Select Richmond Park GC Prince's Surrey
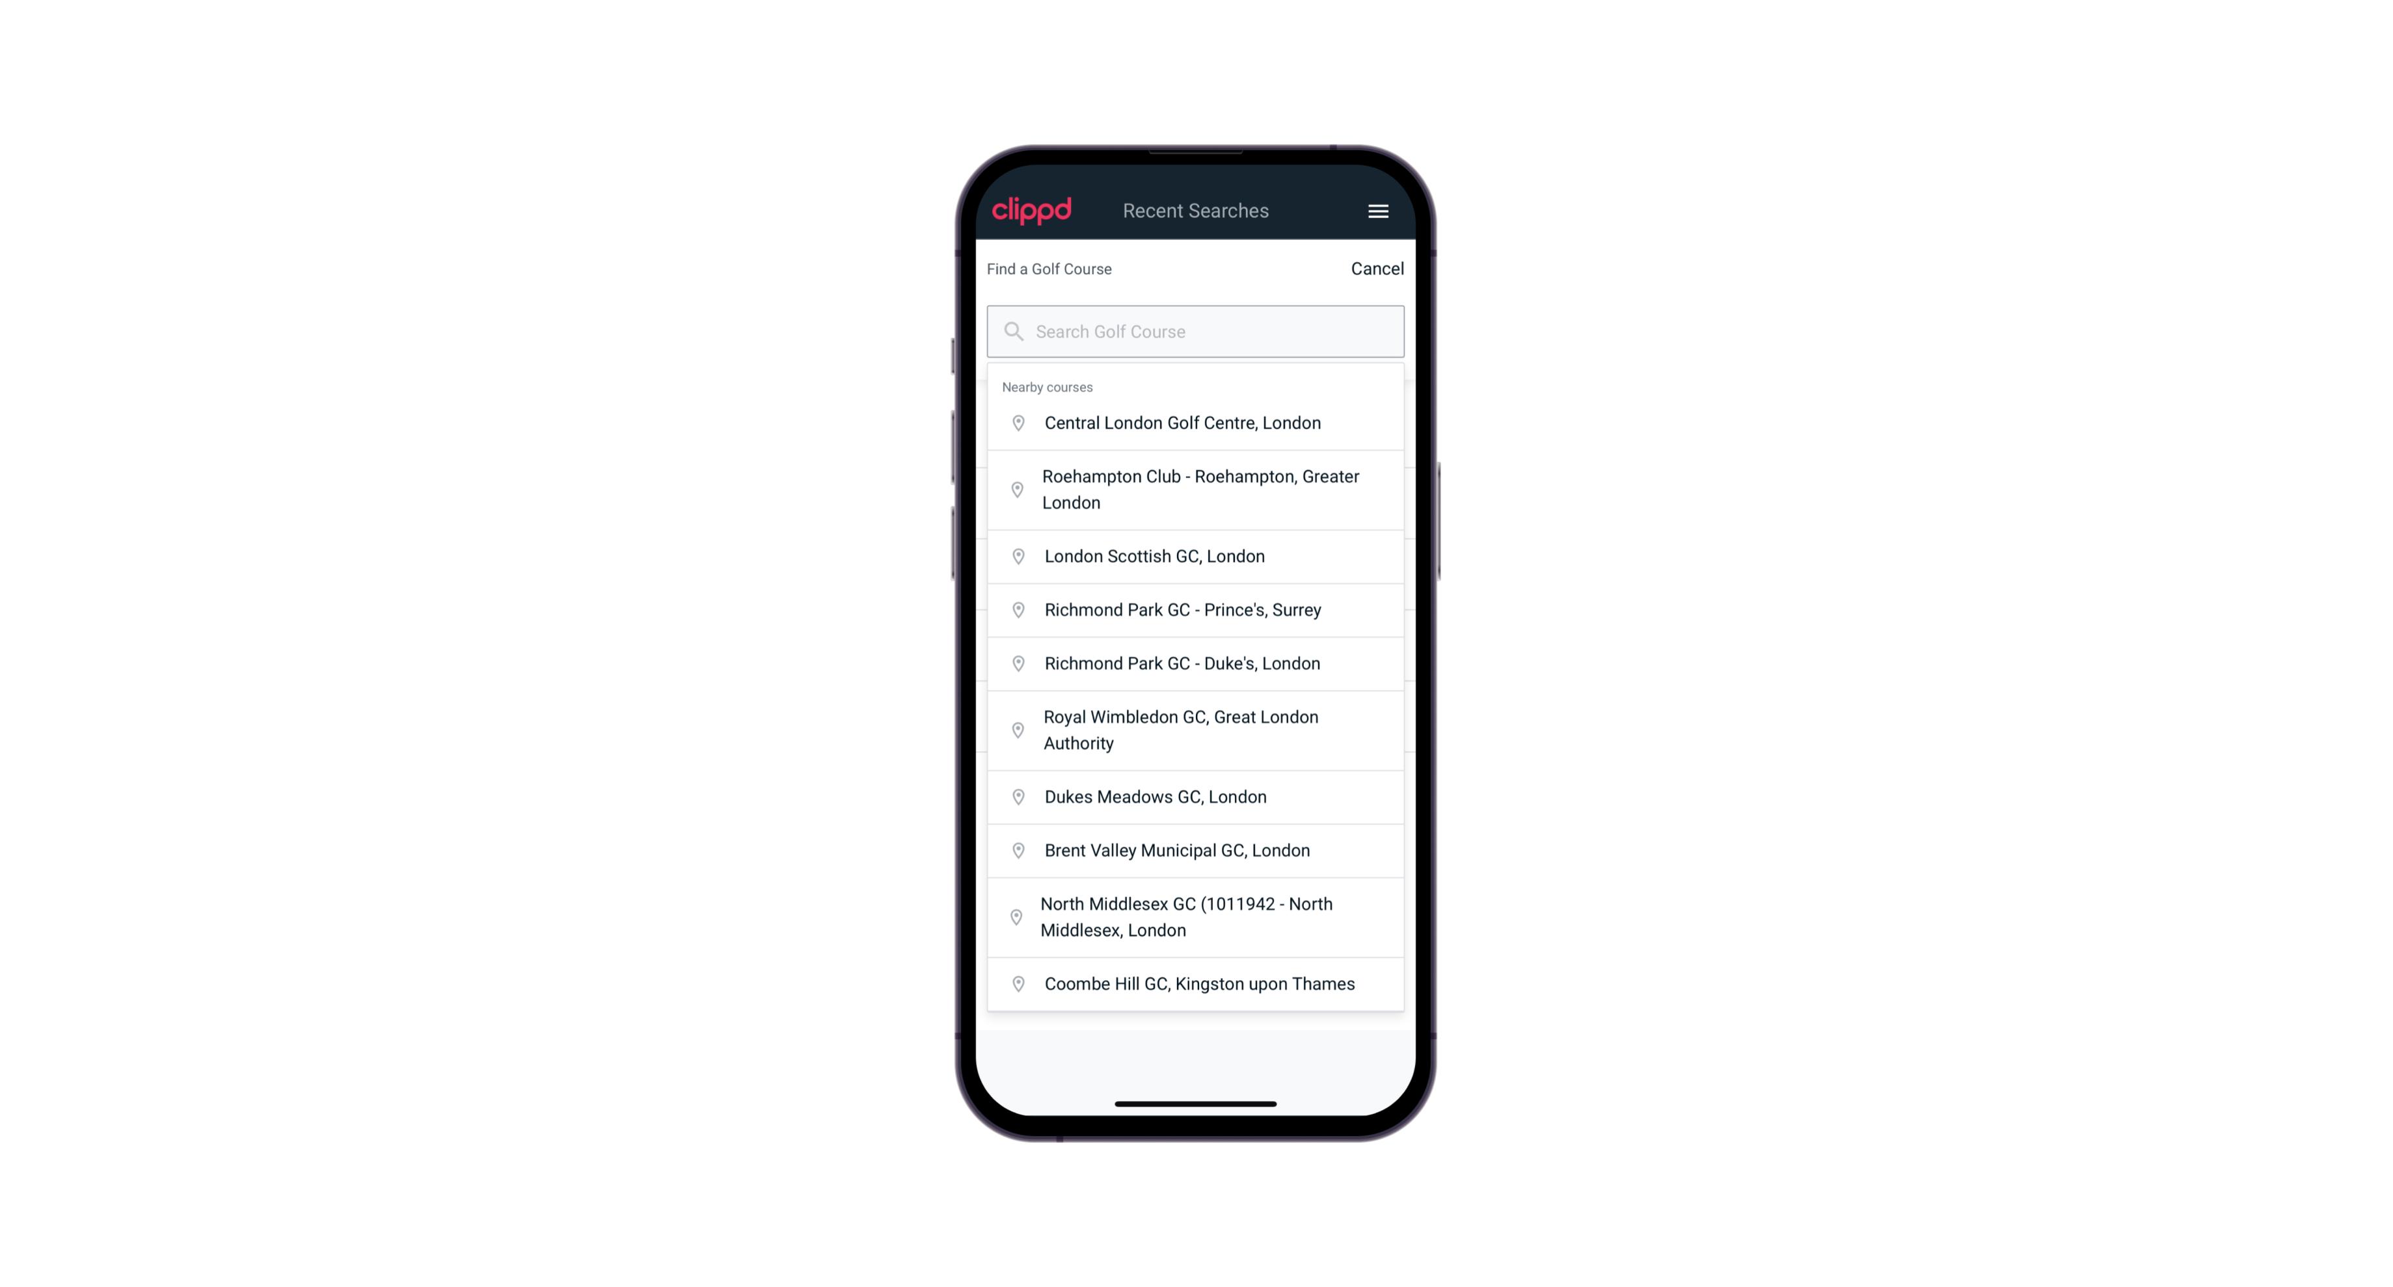Image resolution: width=2393 pixels, height=1287 pixels. (x=1196, y=610)
